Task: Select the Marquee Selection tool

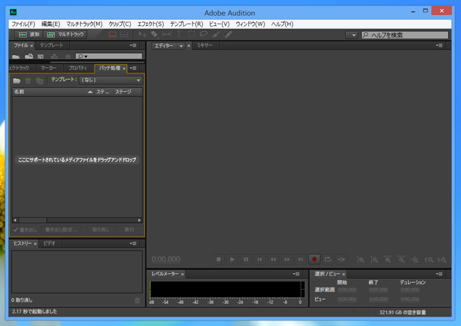Action: (x=191, y=35)
